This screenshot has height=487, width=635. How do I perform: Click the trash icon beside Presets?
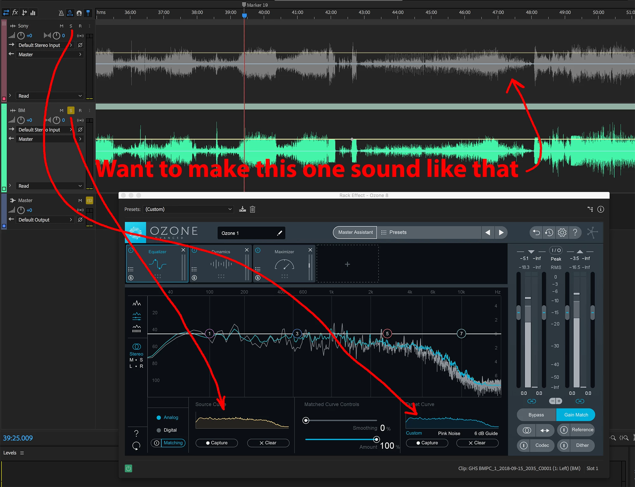(252, 209)
